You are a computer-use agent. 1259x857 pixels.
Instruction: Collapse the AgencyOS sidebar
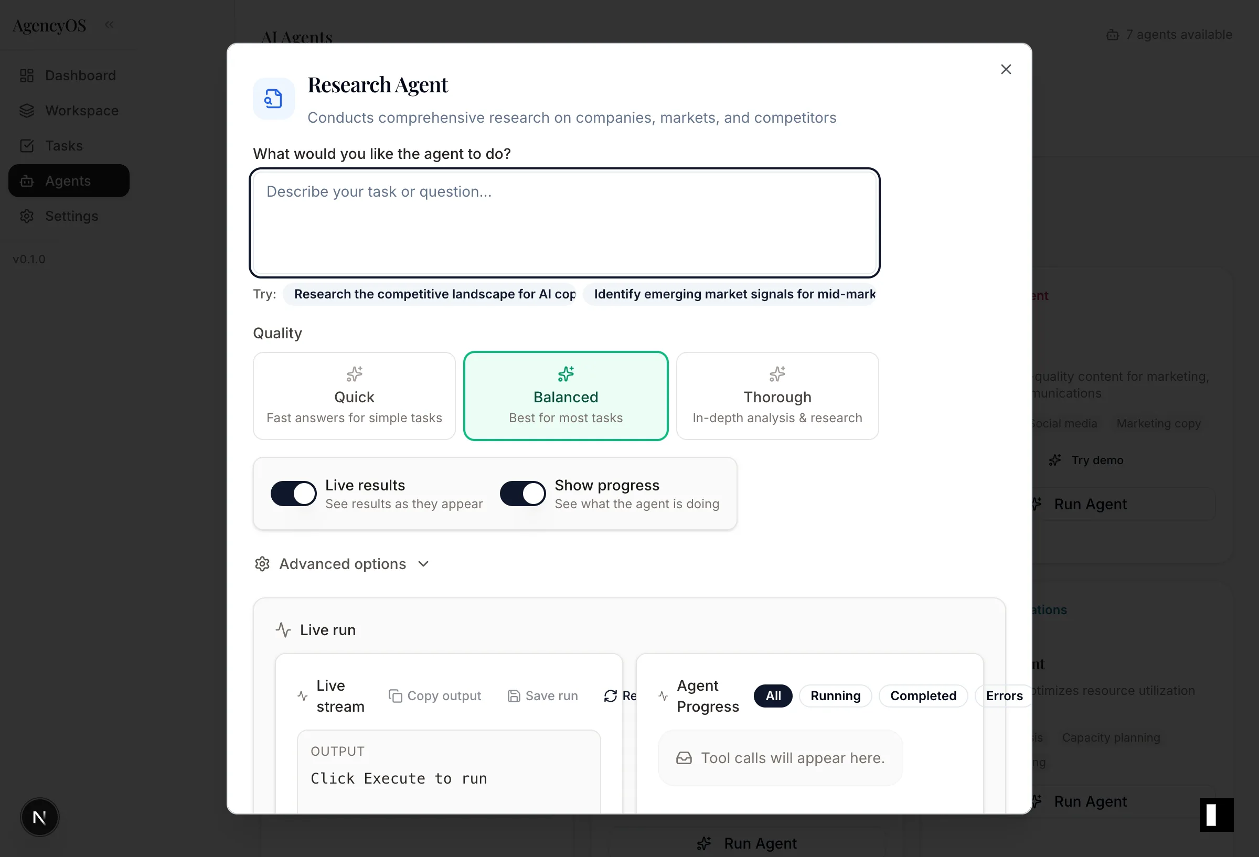[x=109, y=24]
